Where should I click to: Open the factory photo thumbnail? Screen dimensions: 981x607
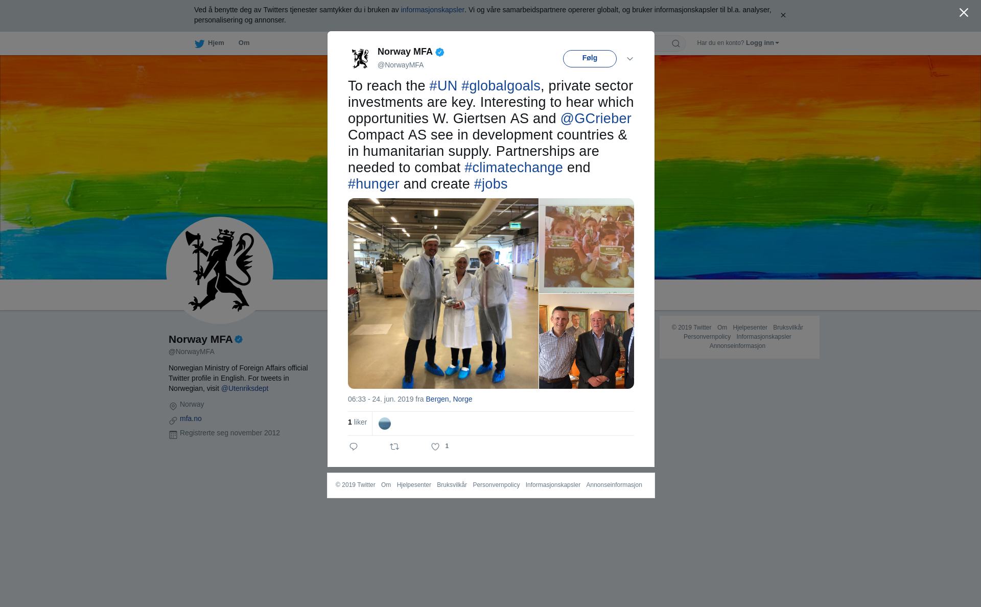443,293
